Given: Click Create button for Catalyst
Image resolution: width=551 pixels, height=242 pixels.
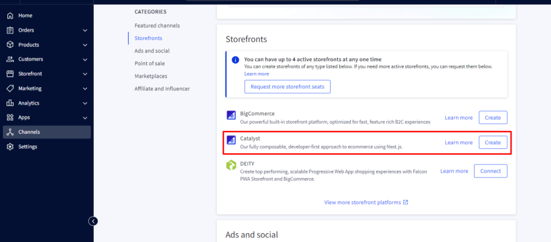Looking at the screenshot, I should (x=493, y=143).
